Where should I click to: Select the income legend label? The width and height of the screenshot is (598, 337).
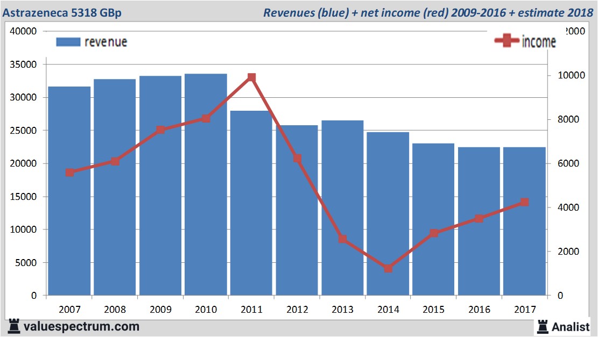[x=538, y=42]
